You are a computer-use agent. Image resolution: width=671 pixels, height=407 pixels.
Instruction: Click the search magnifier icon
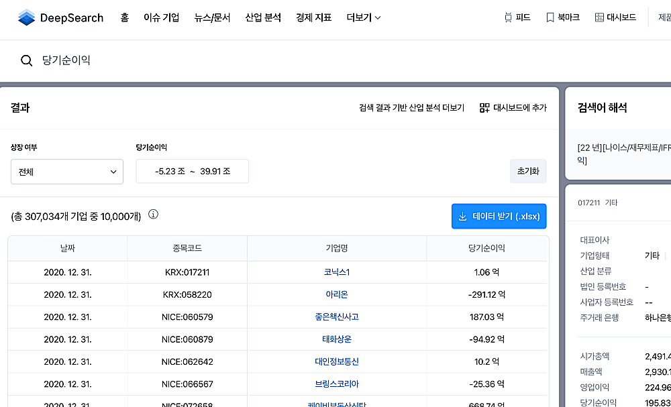[27, 60]
